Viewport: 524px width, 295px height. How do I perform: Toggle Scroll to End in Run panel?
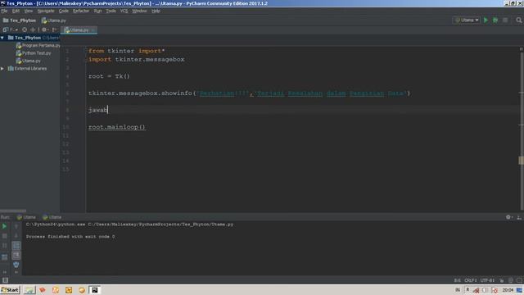pyautogui.click(x=16, y=256)
